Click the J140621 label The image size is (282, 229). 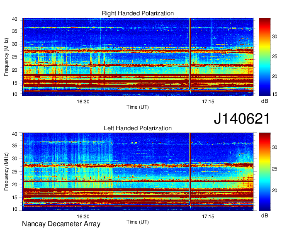[242, 119]
